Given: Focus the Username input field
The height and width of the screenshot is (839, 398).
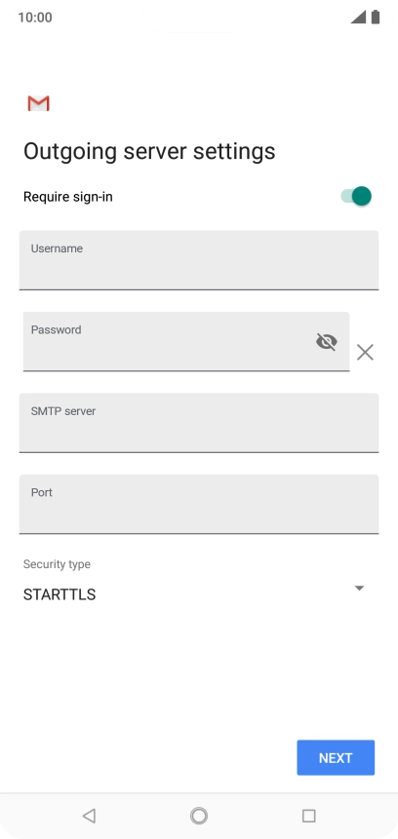Looking at the screenshot, I should pyautogui.click(x=199, y=260).
